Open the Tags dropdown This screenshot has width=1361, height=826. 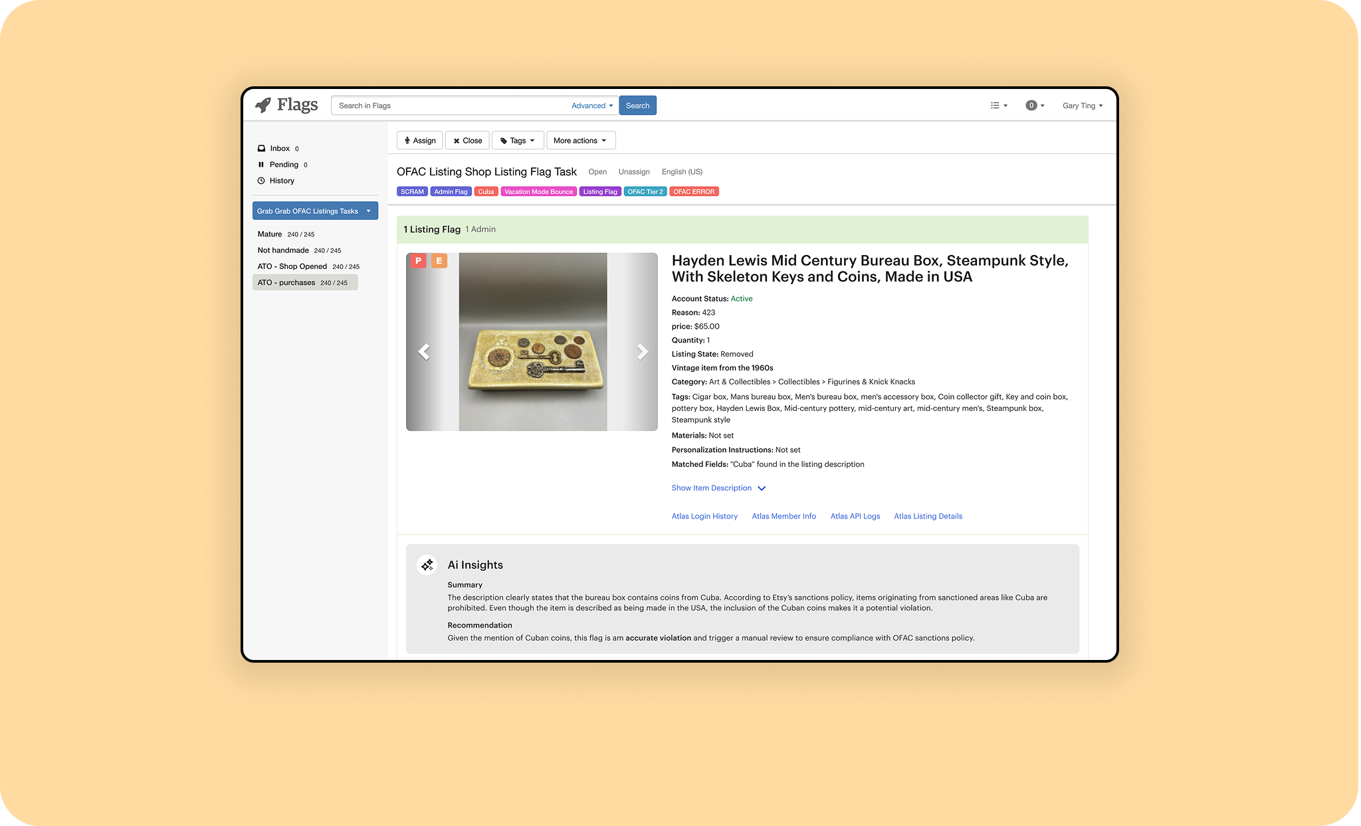coord(518,141)
